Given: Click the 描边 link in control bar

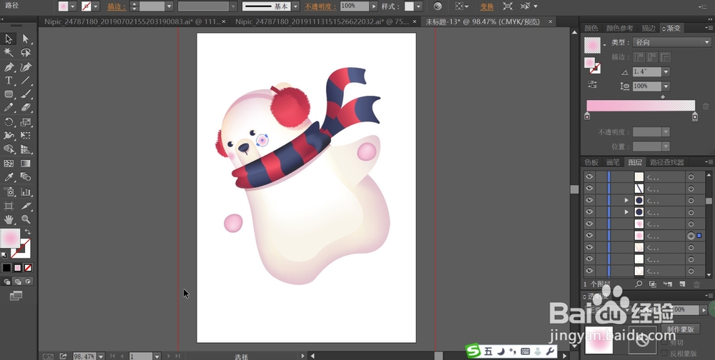Looking at the screenshot, I should click(x=117, y=7).
